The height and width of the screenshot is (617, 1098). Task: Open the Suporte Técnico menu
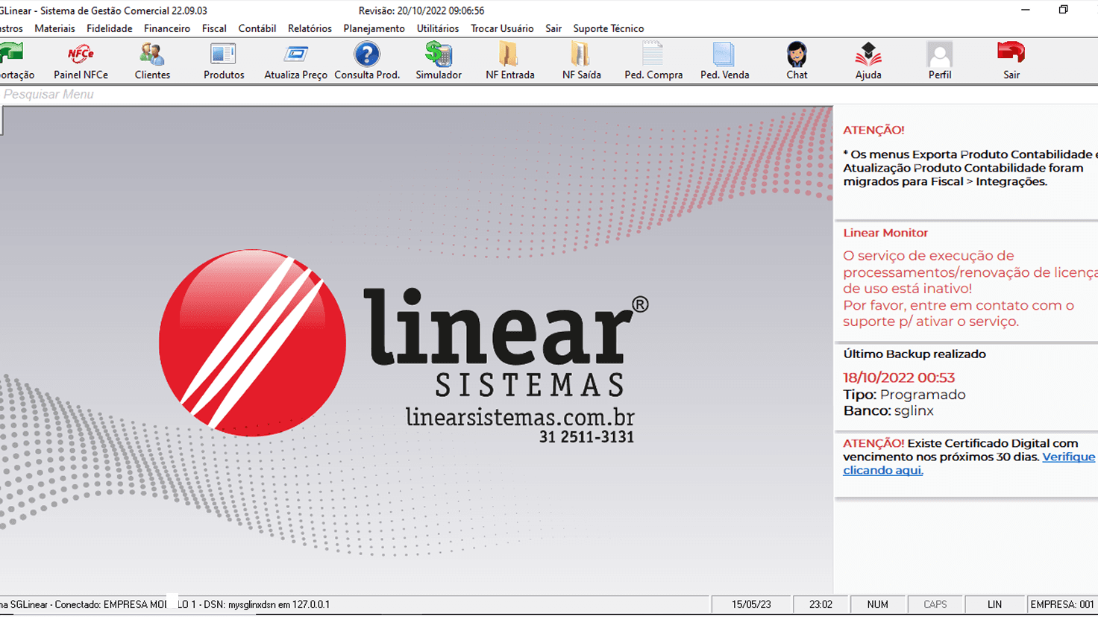pos(609,28)
